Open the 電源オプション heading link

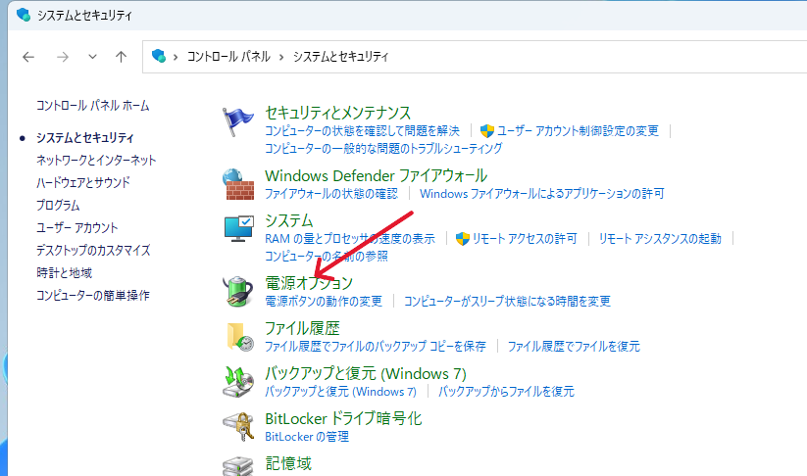309,283
